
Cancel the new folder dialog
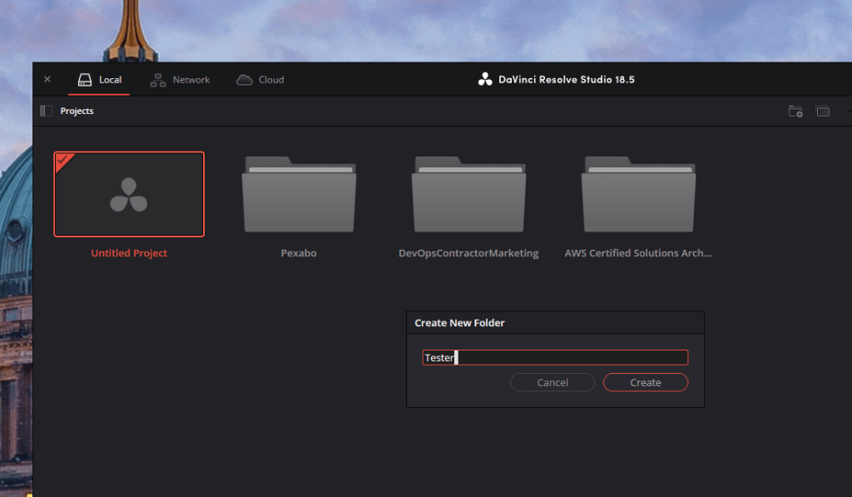click(552, 382)
